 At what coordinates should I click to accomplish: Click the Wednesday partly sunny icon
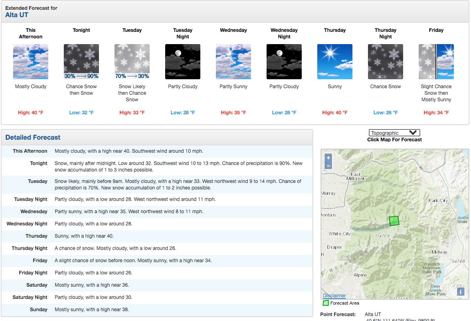pyautogui.click(x=233, y=62)
